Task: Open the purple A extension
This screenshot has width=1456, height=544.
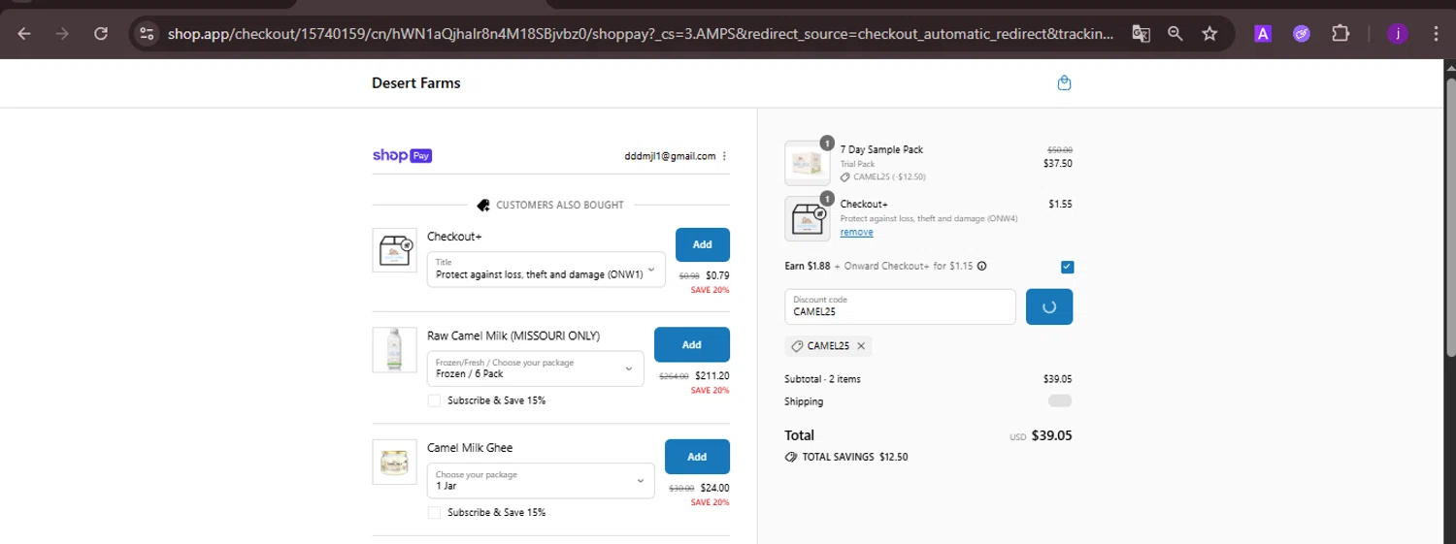Action: [1263, 34]
